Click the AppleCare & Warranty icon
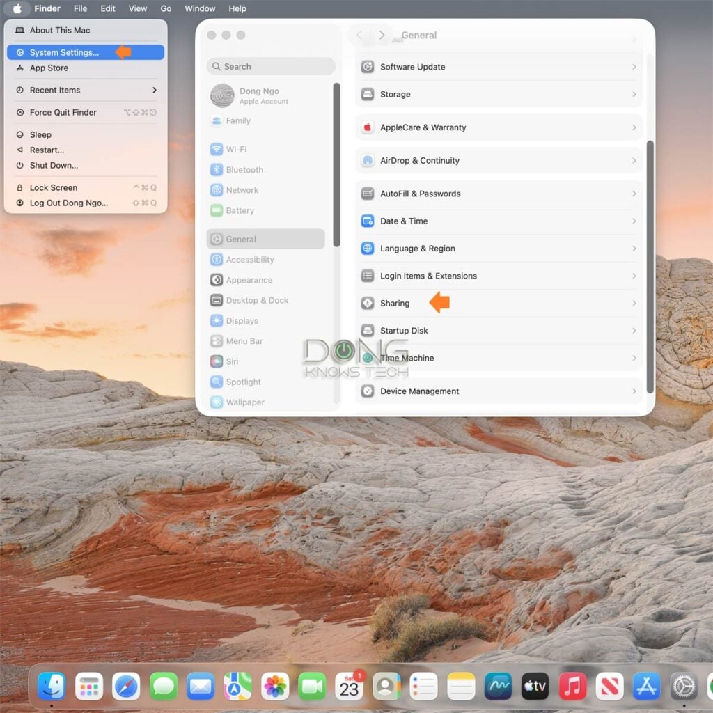The image size is (713, 713). pos(368,127)
